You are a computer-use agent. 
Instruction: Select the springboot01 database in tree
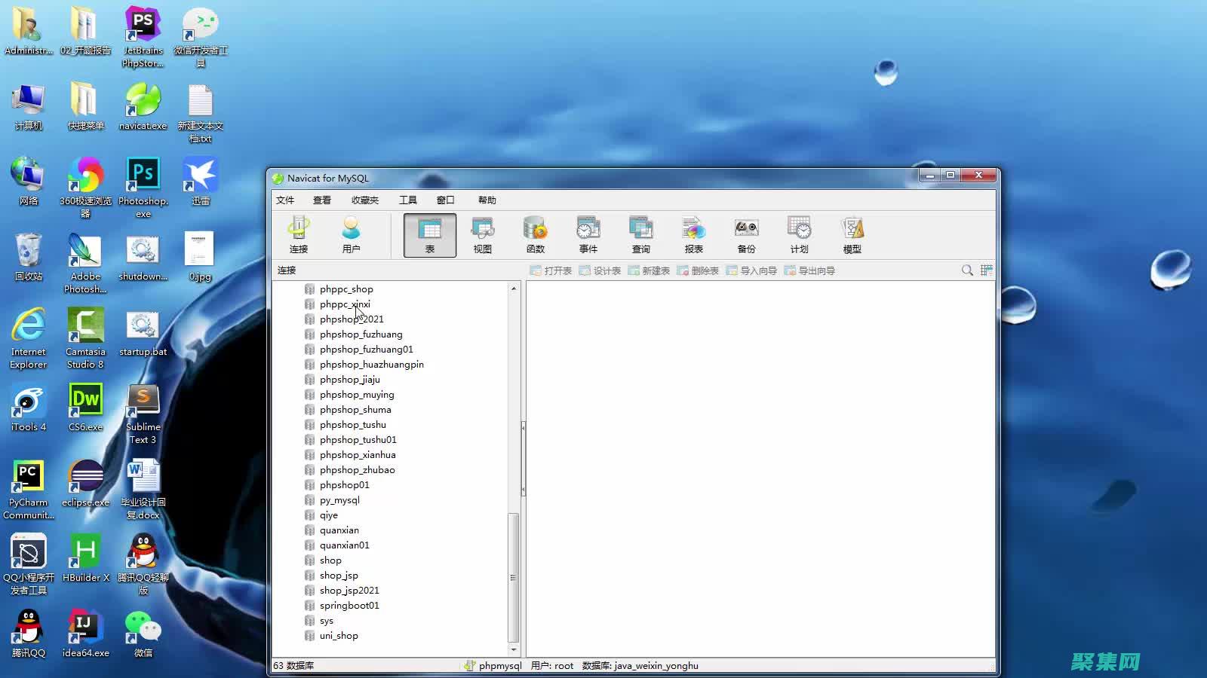coord(349,606)
